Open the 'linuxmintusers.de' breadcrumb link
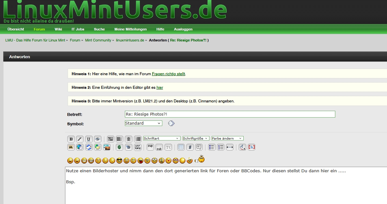The height and width of the screenshot is (204, 387). pos(130,40)
